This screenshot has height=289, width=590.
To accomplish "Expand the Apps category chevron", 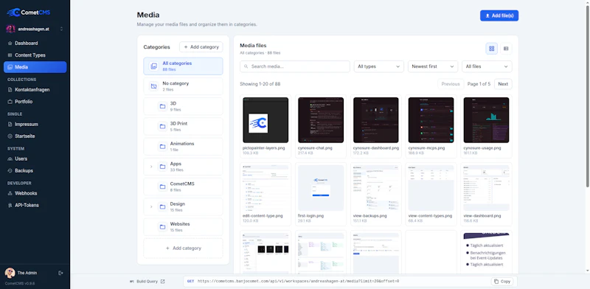I will click(151, 167).
